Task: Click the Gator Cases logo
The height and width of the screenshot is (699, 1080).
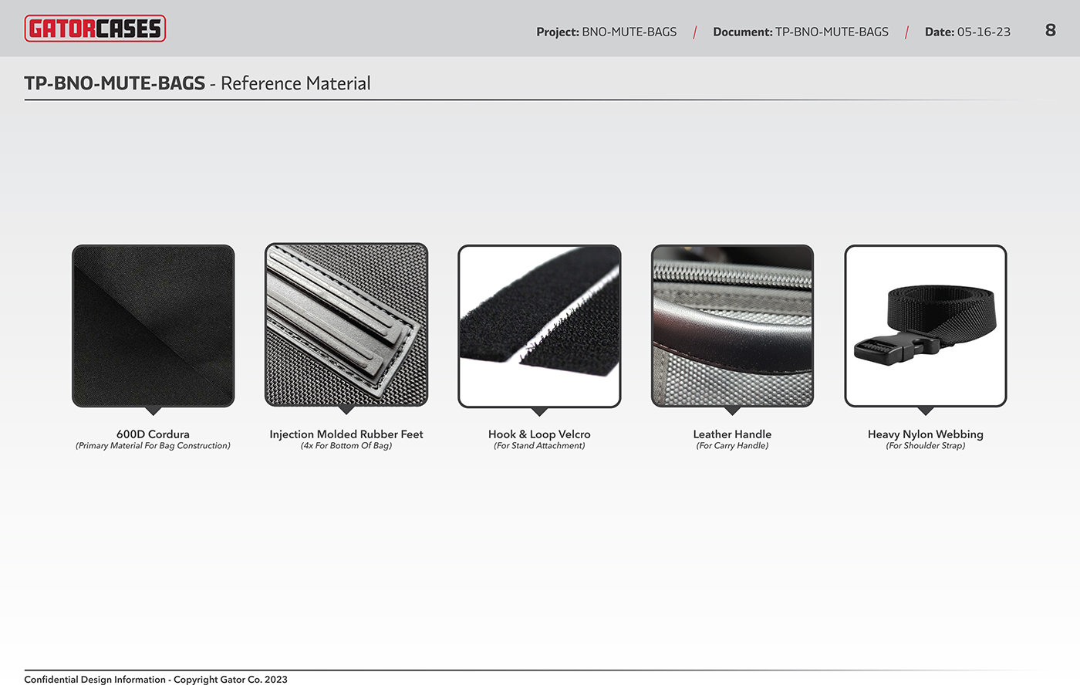Action: tap(95, 29)
